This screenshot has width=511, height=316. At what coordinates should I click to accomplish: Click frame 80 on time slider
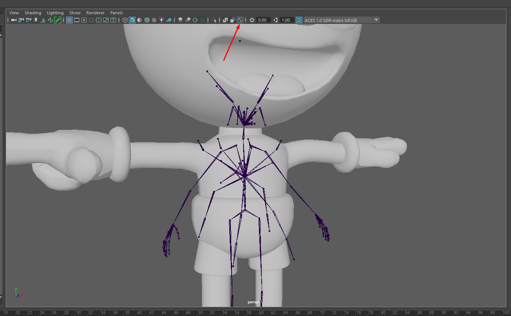pyautogui.click(x=383, y=313)
